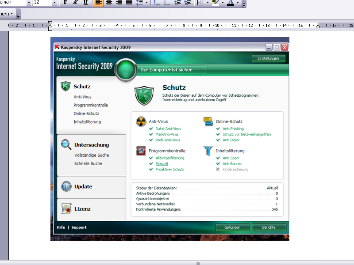Apply bulleted list formatting
The height and width of the screenshot is (265, 354).
click(167, 3)
